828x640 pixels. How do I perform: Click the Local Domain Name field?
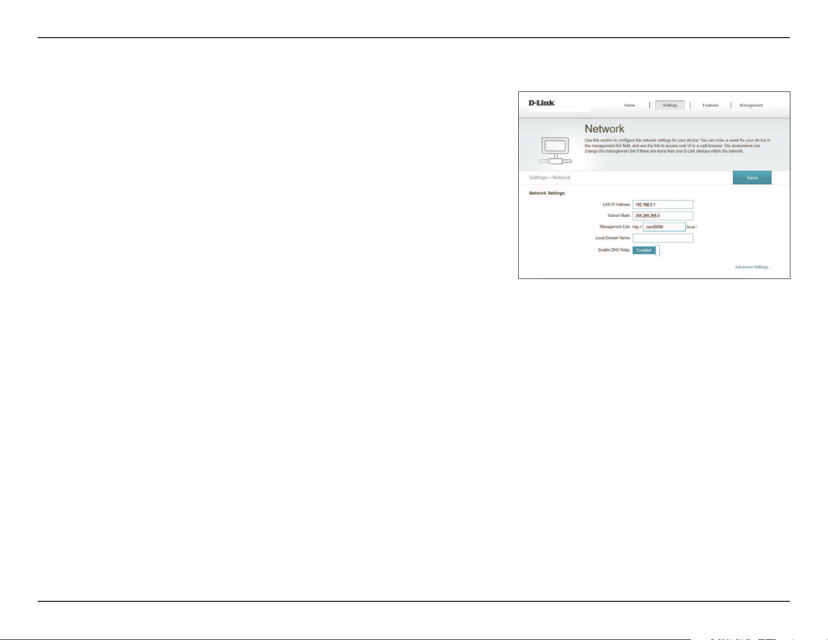[x=663, y=238]
